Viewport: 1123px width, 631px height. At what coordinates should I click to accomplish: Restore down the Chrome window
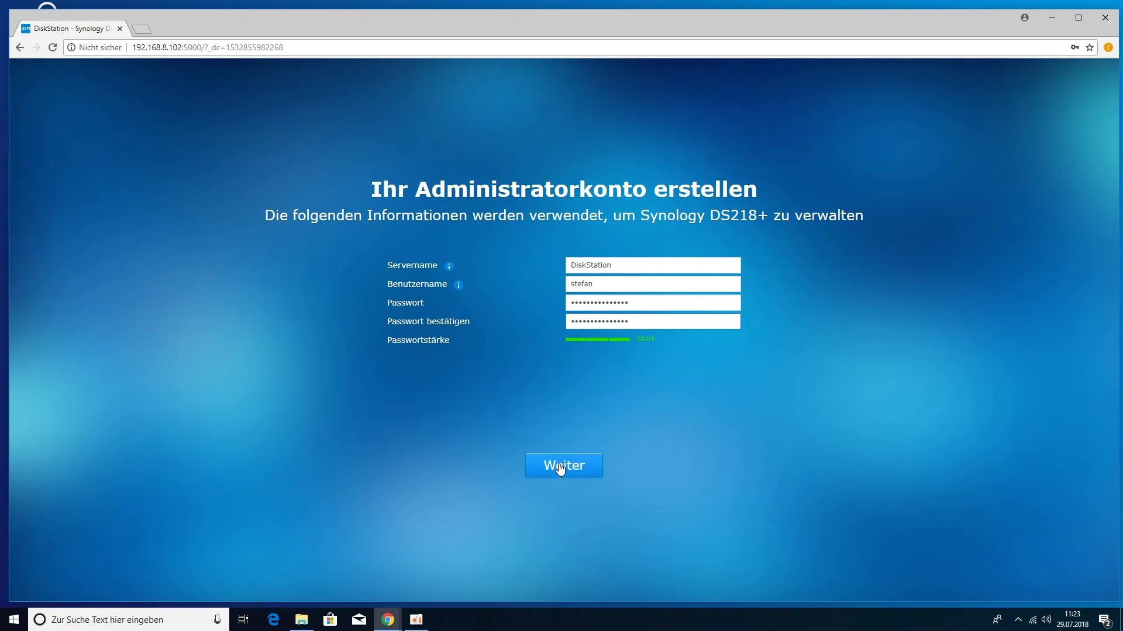click(x=1079, y=18)
